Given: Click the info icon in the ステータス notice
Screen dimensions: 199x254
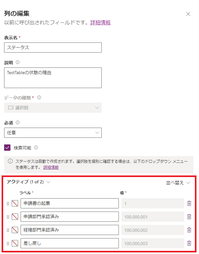Looking at the screenshot, I should 10,161.
